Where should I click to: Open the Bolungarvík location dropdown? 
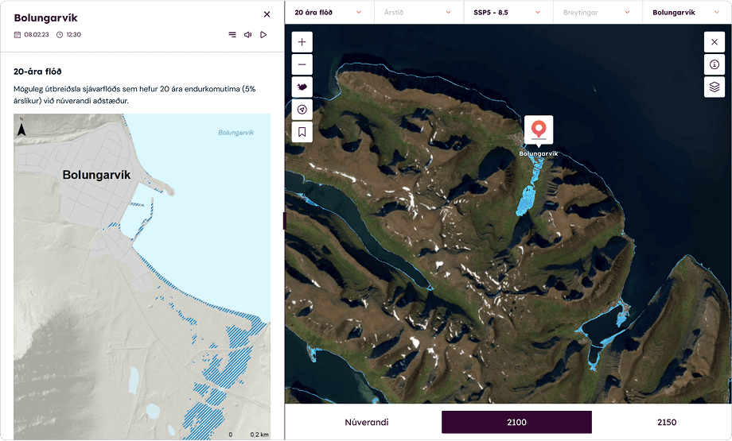687,13
